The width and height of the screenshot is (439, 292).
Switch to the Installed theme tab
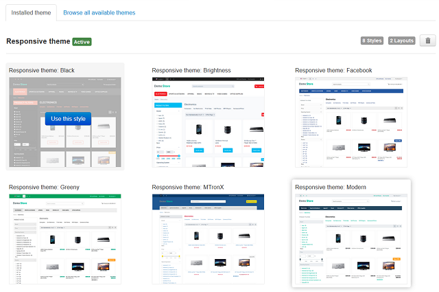click(31, 12)
